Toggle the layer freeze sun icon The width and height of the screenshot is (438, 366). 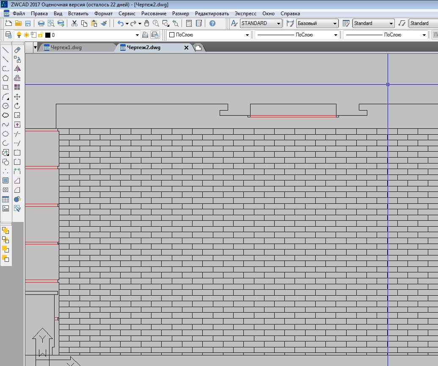(26, 35)
